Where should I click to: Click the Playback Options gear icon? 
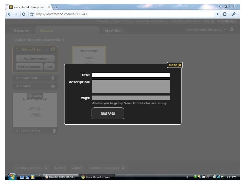pos(46,168)
